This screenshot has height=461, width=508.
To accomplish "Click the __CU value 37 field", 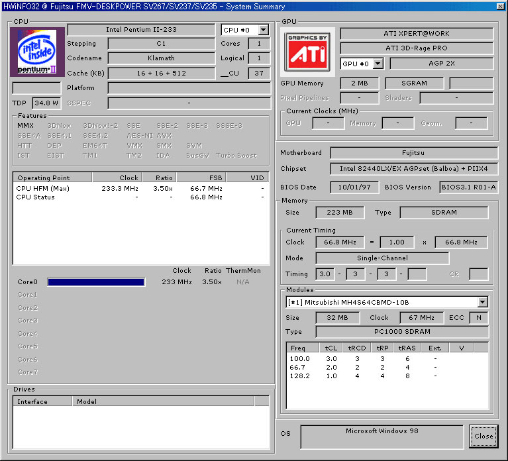I will click(x=259, y=74).
